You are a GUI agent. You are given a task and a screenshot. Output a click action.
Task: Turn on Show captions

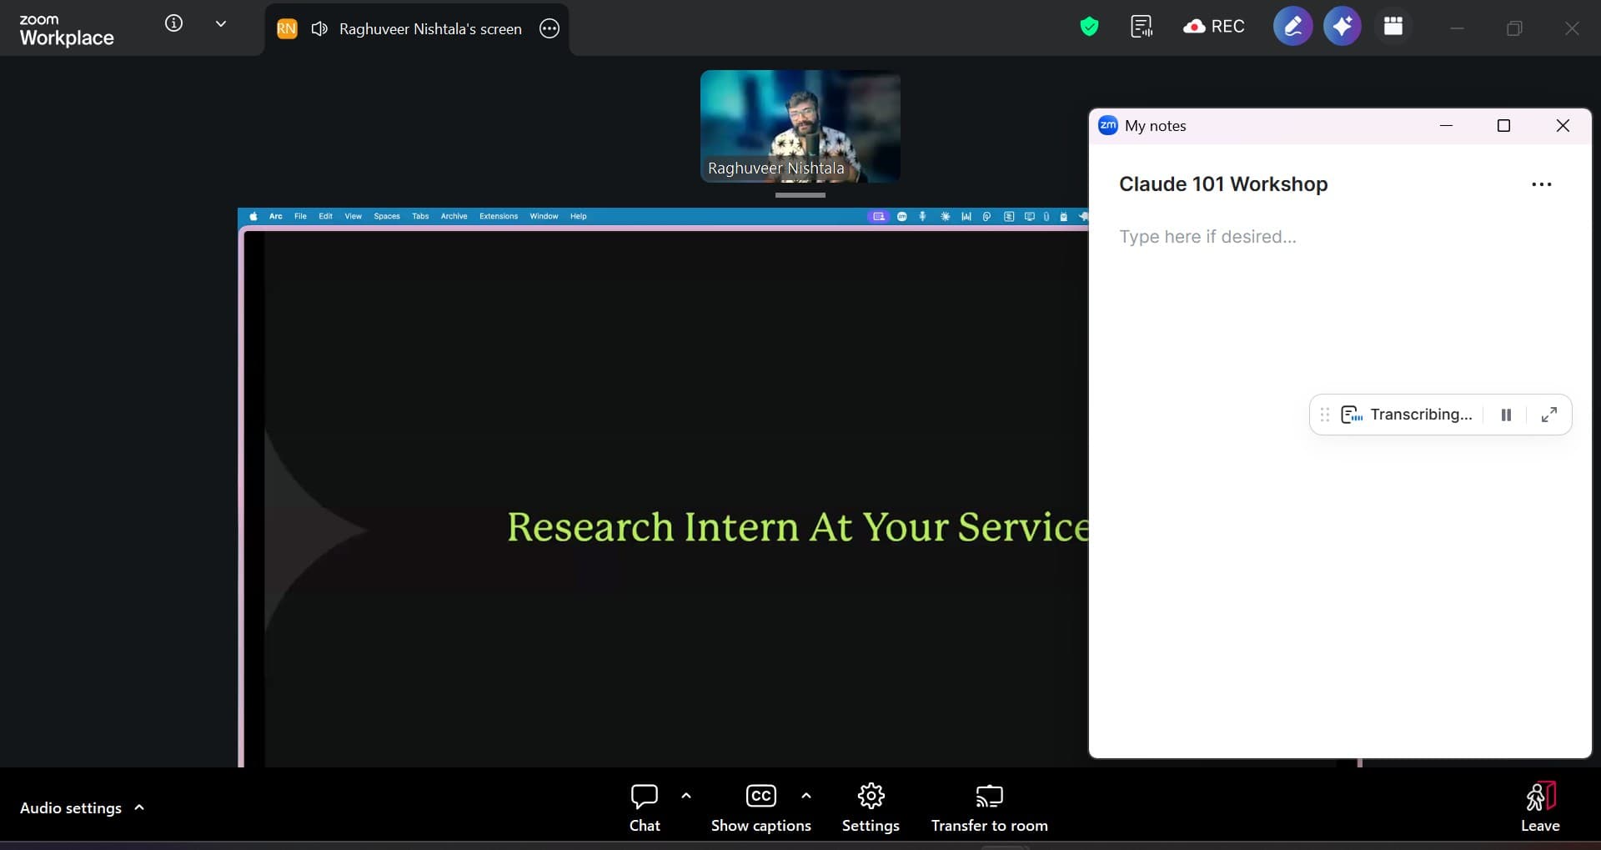pos(760,807)
